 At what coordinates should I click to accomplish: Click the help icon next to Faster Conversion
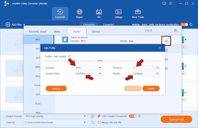(x=139, y=116)
